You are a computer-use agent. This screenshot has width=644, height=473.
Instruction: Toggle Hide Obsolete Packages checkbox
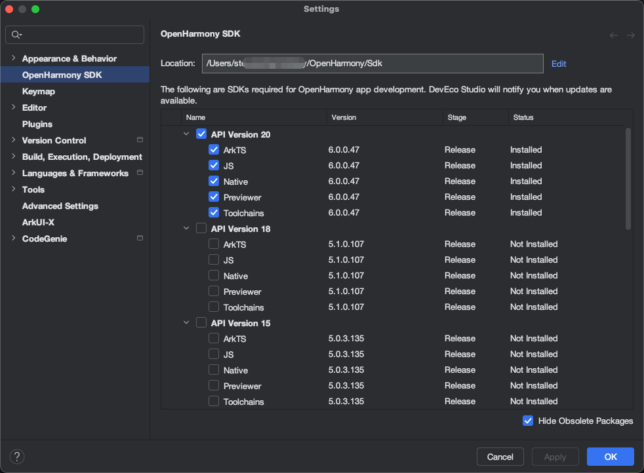pyautogui.click(x=528, y=421)
